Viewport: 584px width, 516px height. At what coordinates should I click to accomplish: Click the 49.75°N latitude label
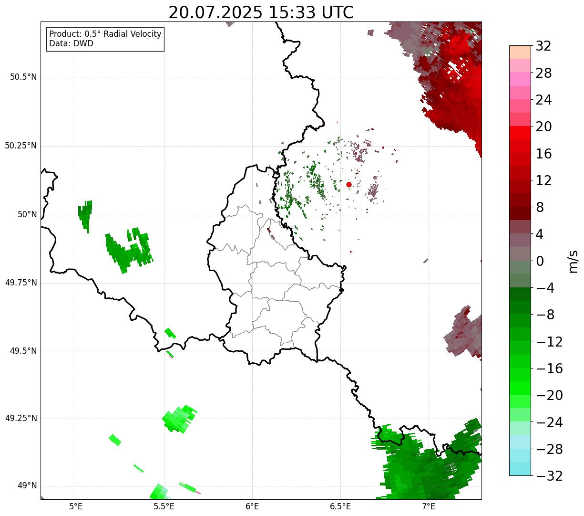(21, 283)
